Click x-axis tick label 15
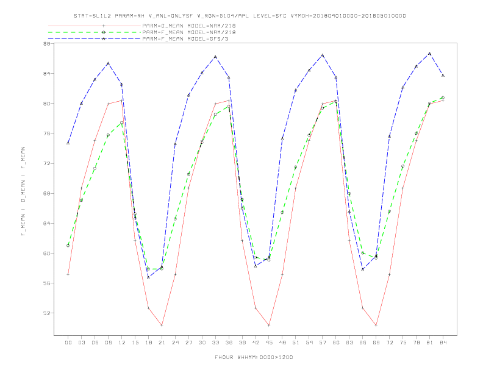 pyautogui.click(x=135, y=343)
